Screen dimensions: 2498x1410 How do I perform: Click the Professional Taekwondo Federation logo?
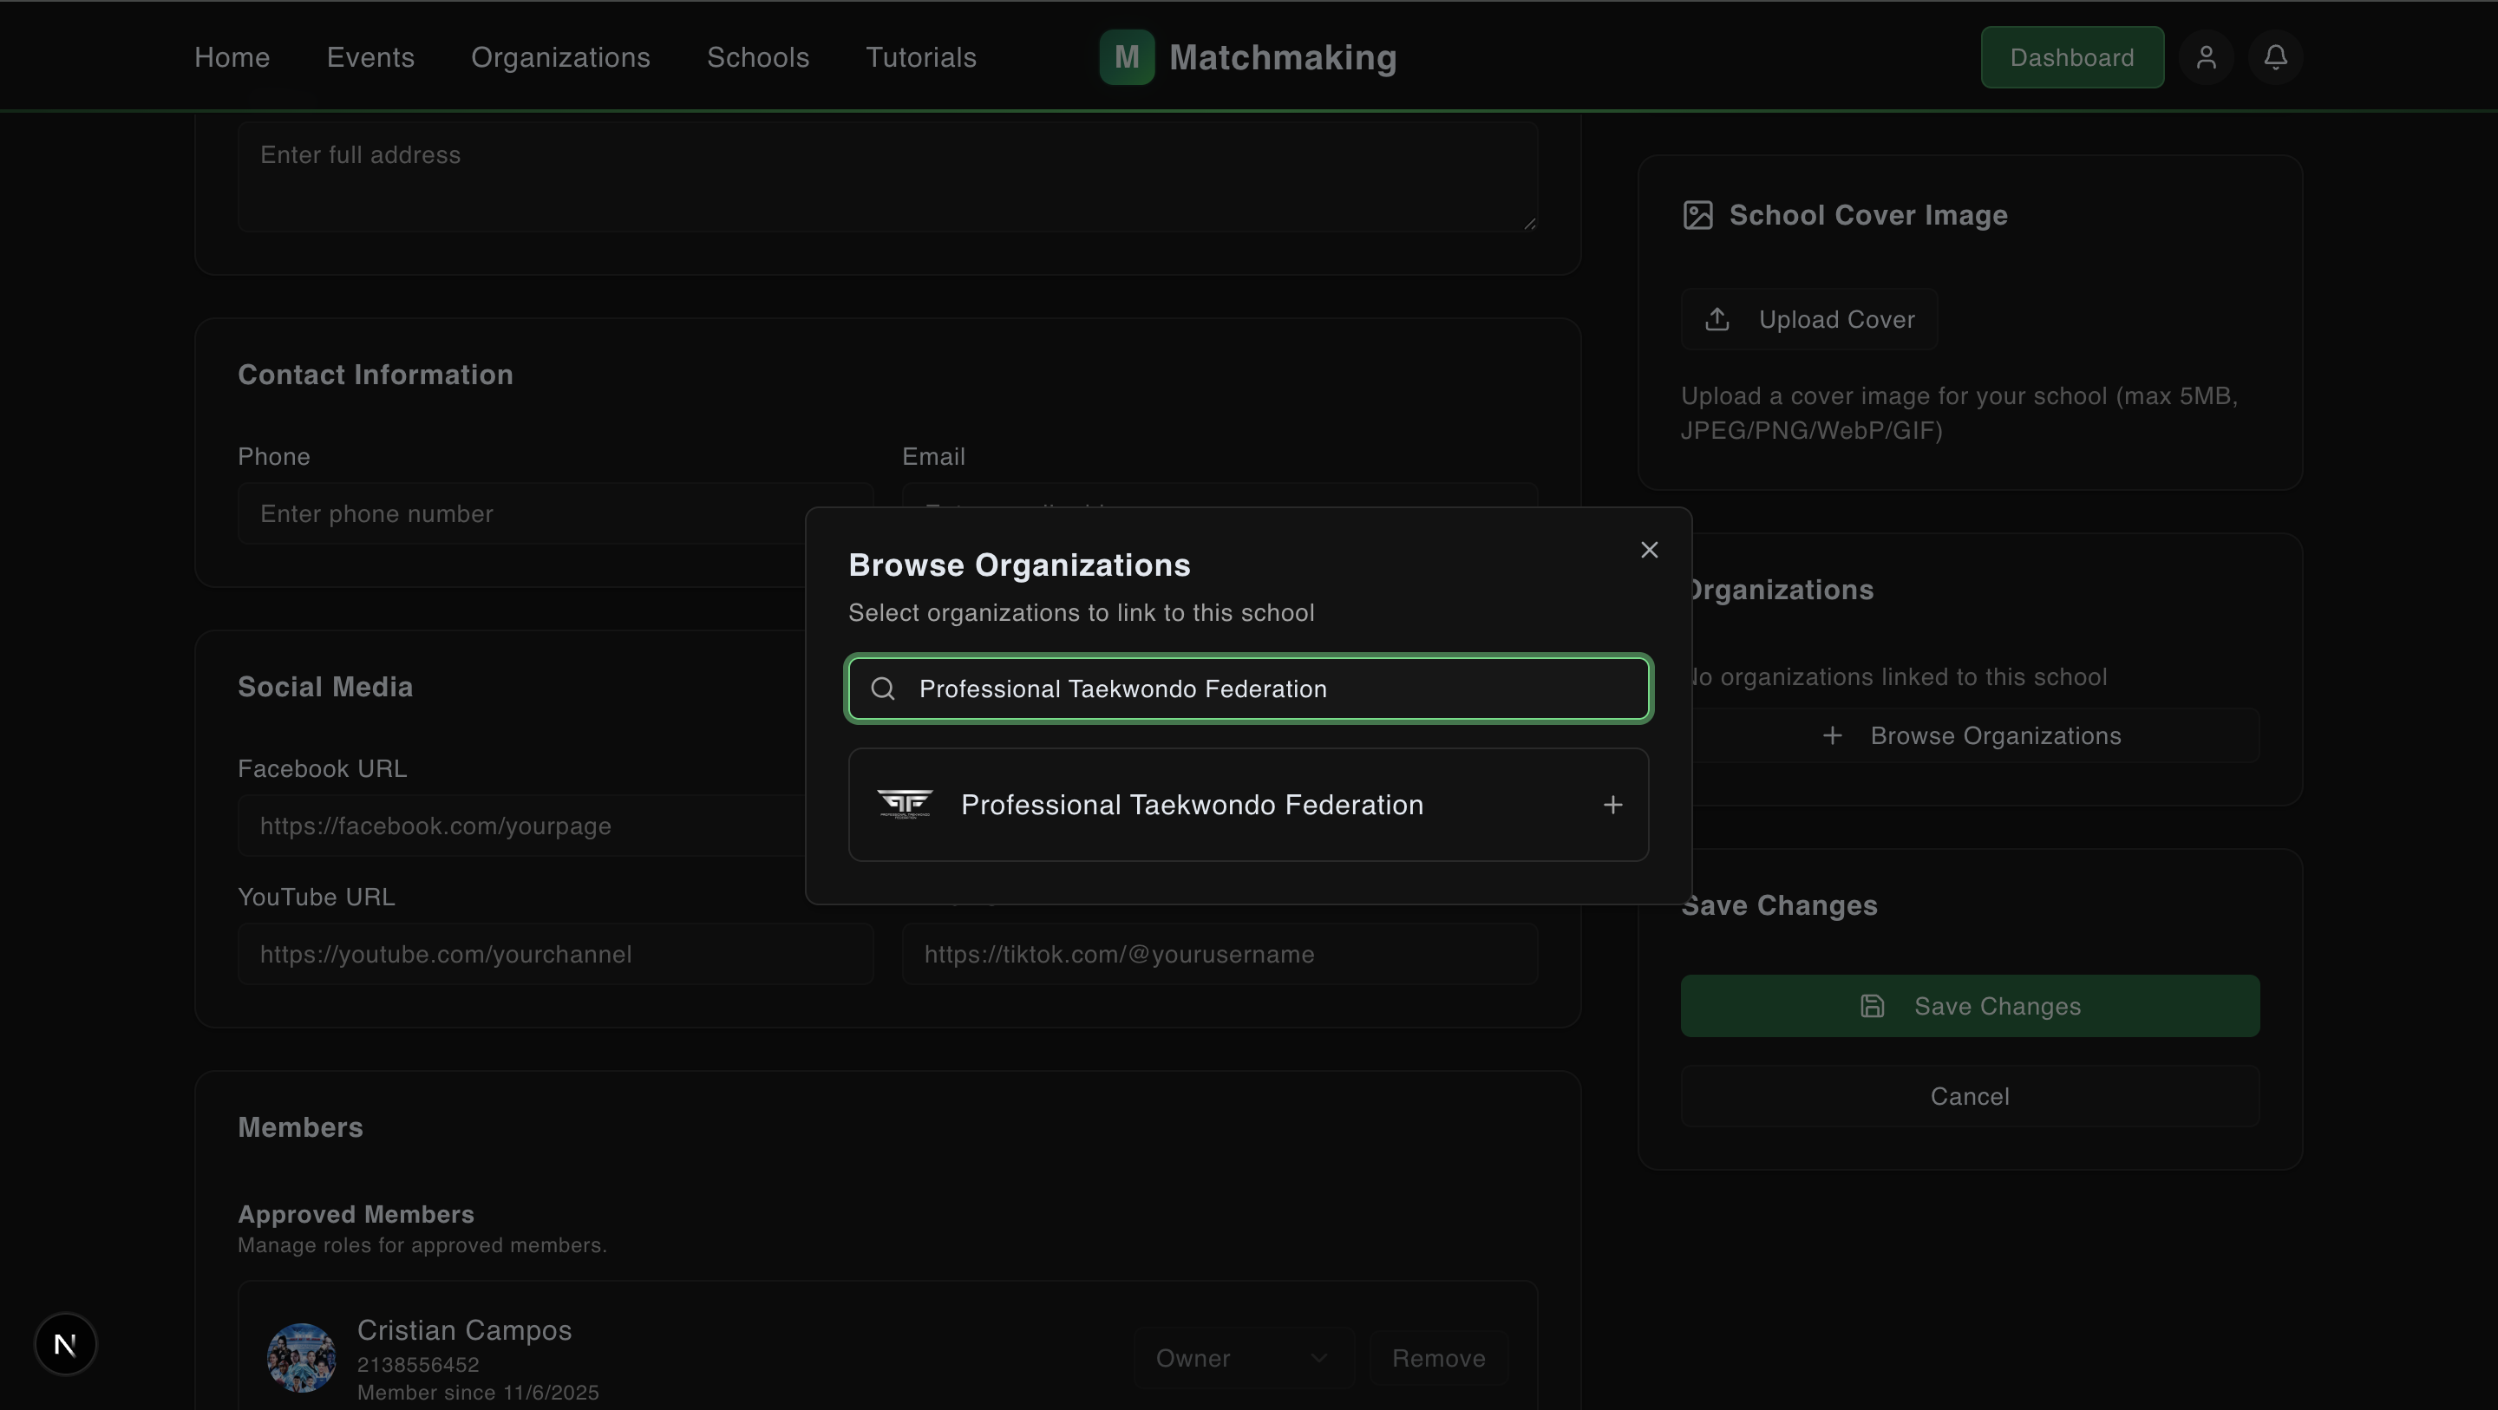[x=905, y=805]
